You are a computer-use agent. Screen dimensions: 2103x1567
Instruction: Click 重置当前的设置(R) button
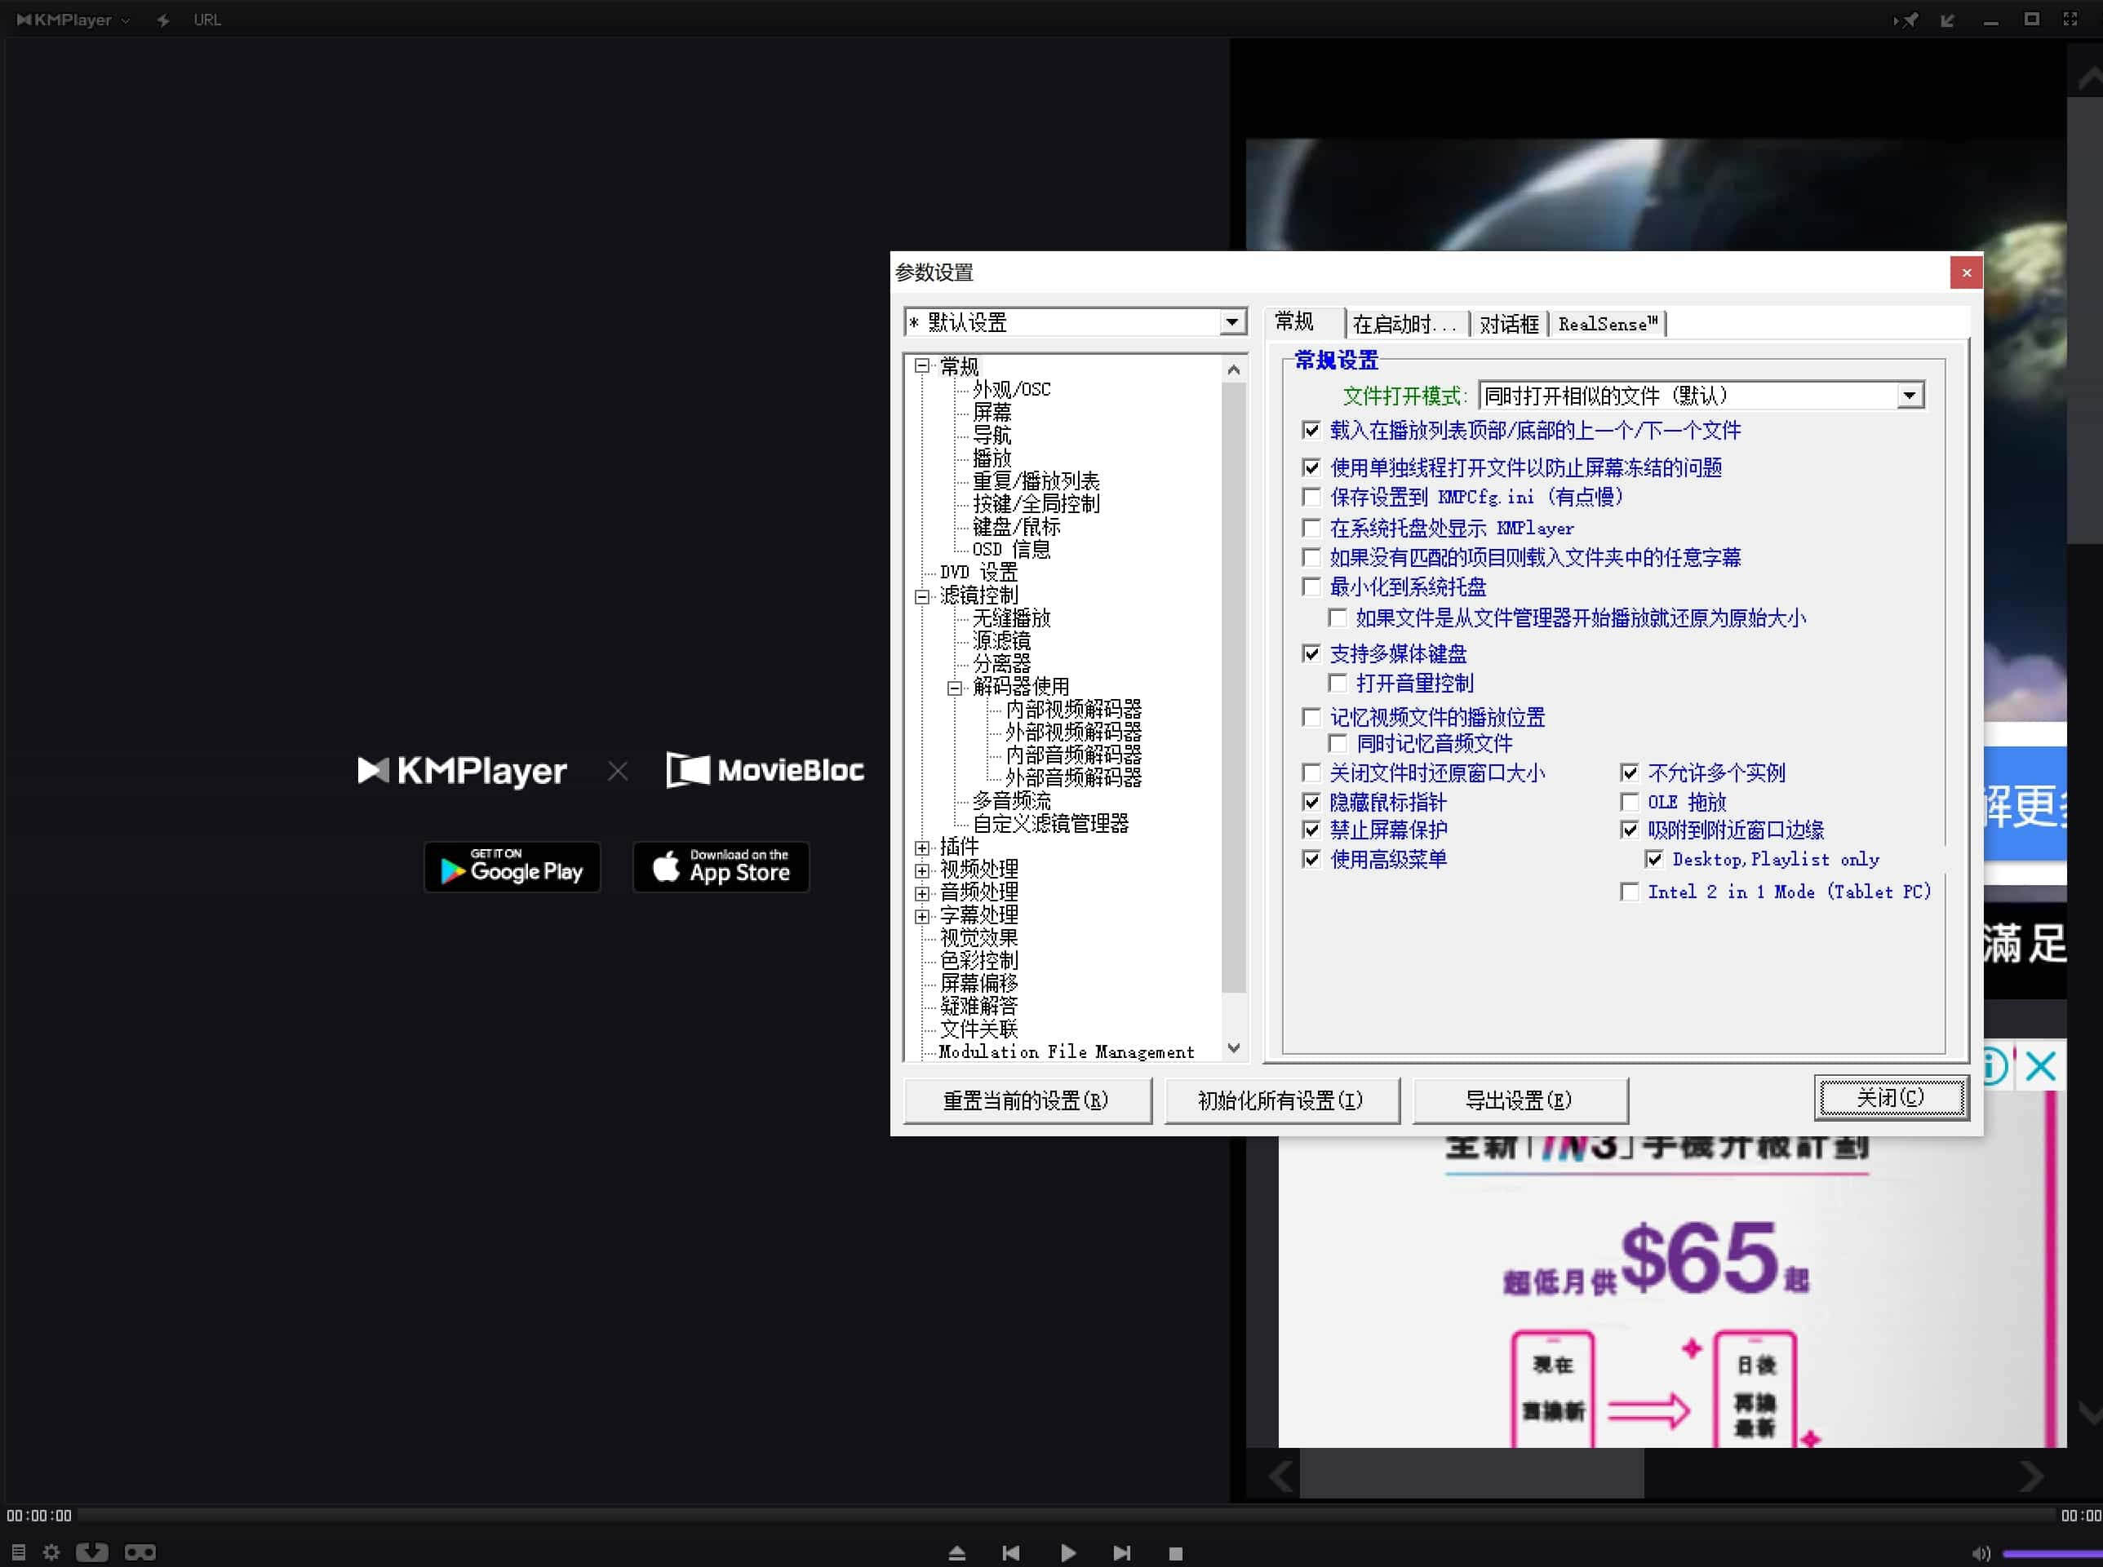[x=1027, y=1100]
